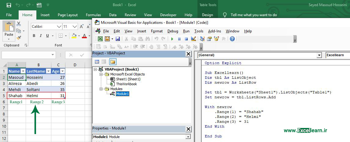Click the Break pause icon in VBA toolbar
This screenshot has width=350, height=142.
point(179,39)
